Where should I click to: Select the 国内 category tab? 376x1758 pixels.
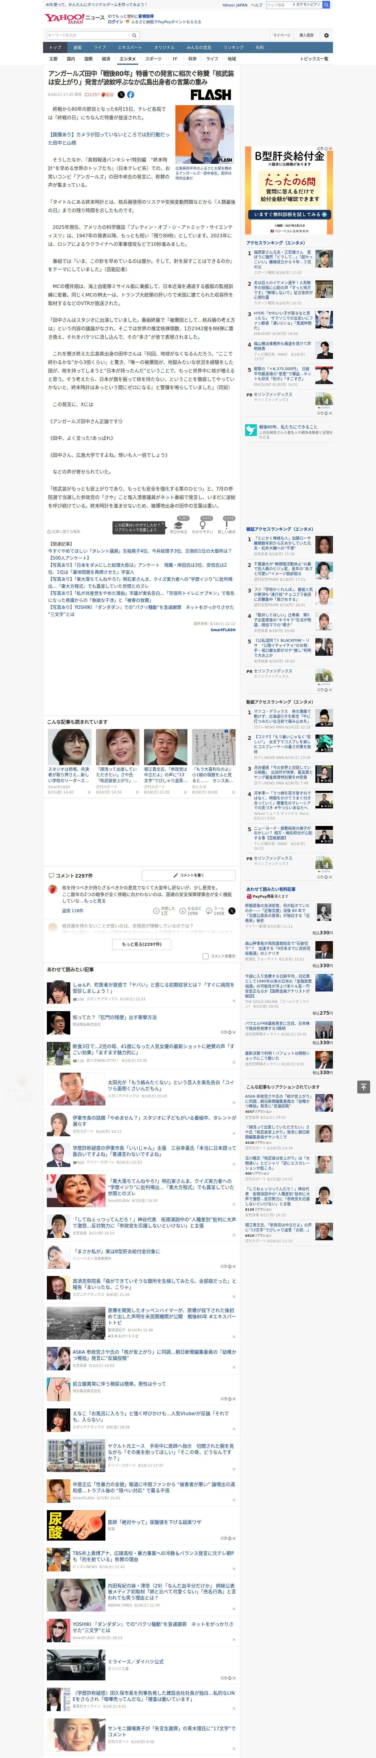click(71, 59)
